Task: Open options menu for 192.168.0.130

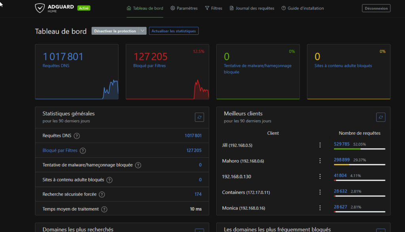Action: [320, 177]
